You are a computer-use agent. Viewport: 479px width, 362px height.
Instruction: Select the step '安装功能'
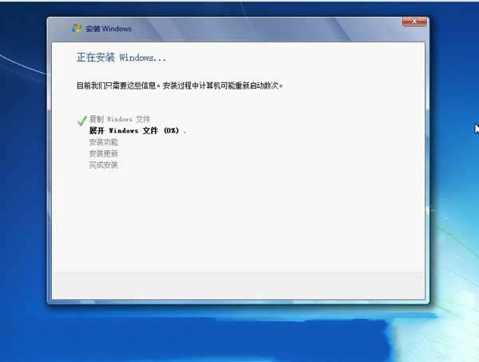pos(103,142)
